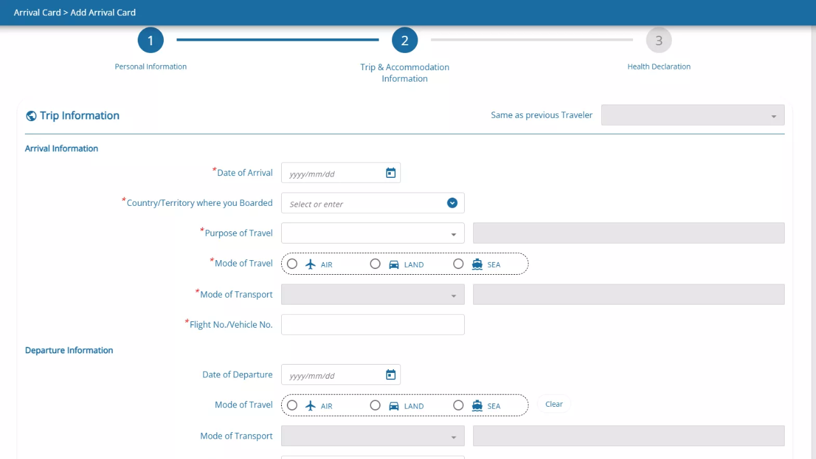Screen dimensions: 816x459
Task: Select AIR radio for departure Mode of Travel
Action: coord(292,405)
